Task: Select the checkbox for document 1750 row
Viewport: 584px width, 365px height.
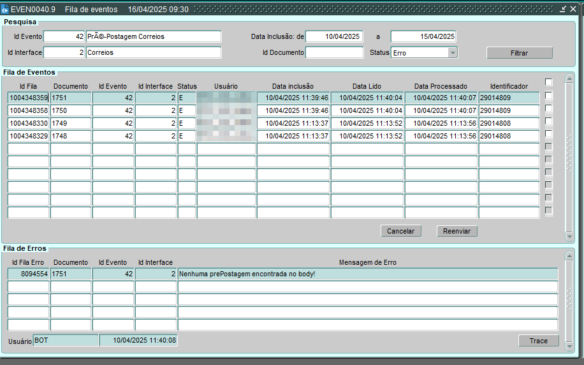Action: 548,108
